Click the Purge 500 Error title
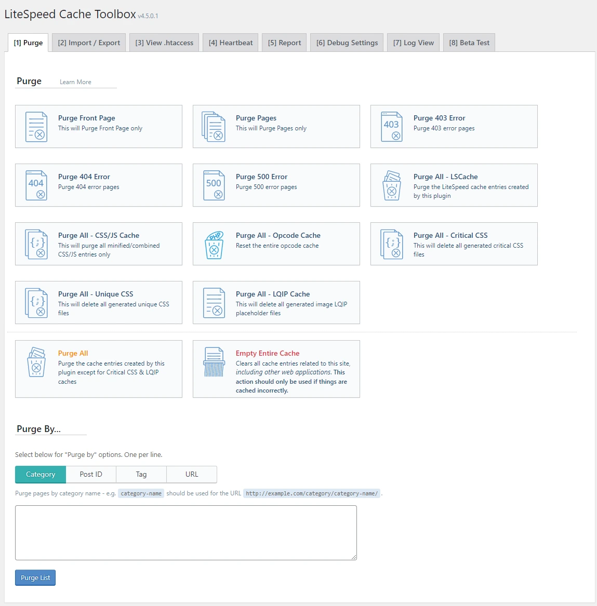Viewport: 597px width, 606px height. (261, 177)
